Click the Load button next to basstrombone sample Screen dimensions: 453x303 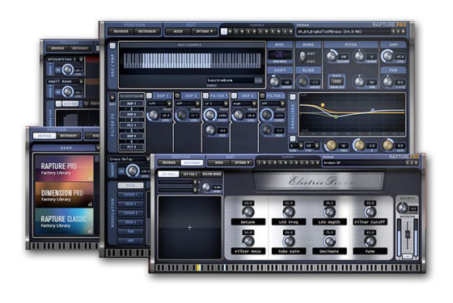(x=258, y=80)
